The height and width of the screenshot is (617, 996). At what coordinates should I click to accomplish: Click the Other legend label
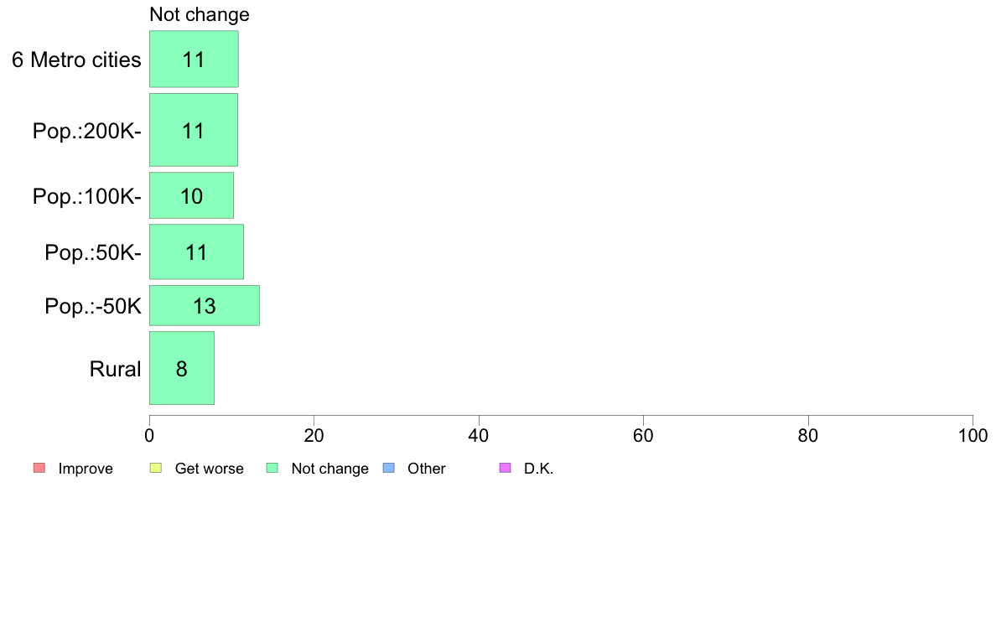[x=426, y=469]
